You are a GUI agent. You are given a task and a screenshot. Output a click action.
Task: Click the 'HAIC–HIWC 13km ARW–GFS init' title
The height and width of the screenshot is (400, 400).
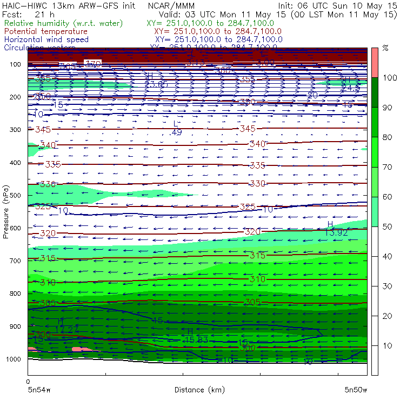[x=68, y=5]
